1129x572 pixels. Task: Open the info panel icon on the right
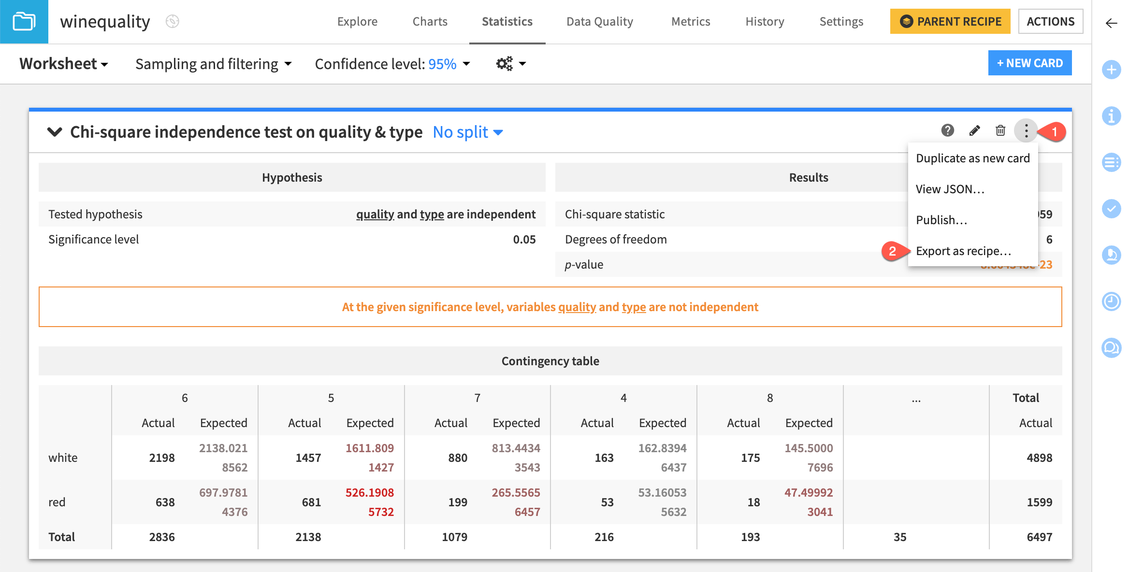[x=1111, y=116]
